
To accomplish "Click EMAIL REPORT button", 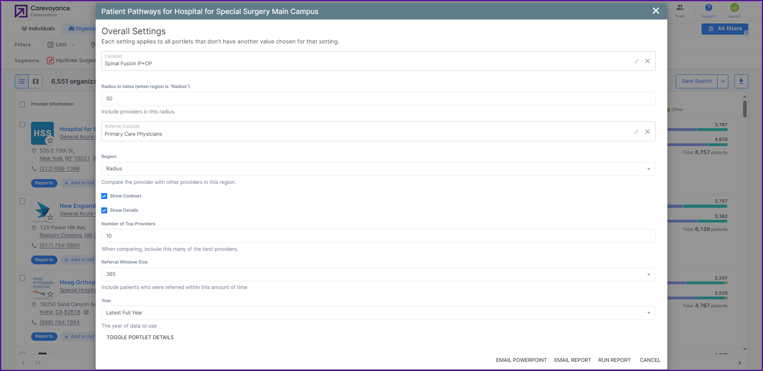I will [x=572, y=360].
